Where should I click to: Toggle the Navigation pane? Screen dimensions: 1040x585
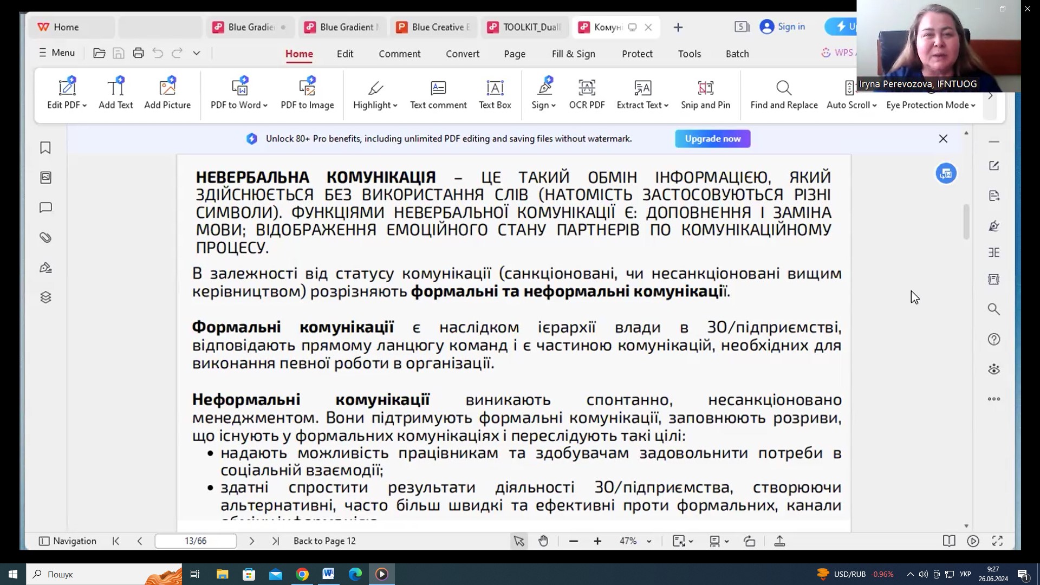[68, 541]
